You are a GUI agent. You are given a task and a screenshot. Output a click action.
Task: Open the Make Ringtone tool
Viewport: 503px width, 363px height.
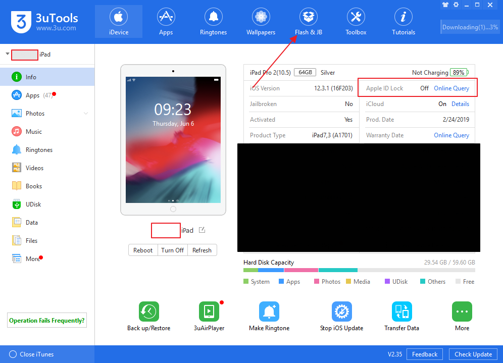coord(269,311)
